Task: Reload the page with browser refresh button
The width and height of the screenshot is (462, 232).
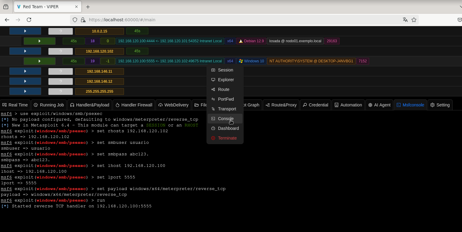Action: (x=29, y=20)
